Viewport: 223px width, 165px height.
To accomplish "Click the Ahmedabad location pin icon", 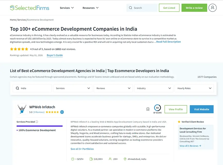I will (x=125, y=159).
